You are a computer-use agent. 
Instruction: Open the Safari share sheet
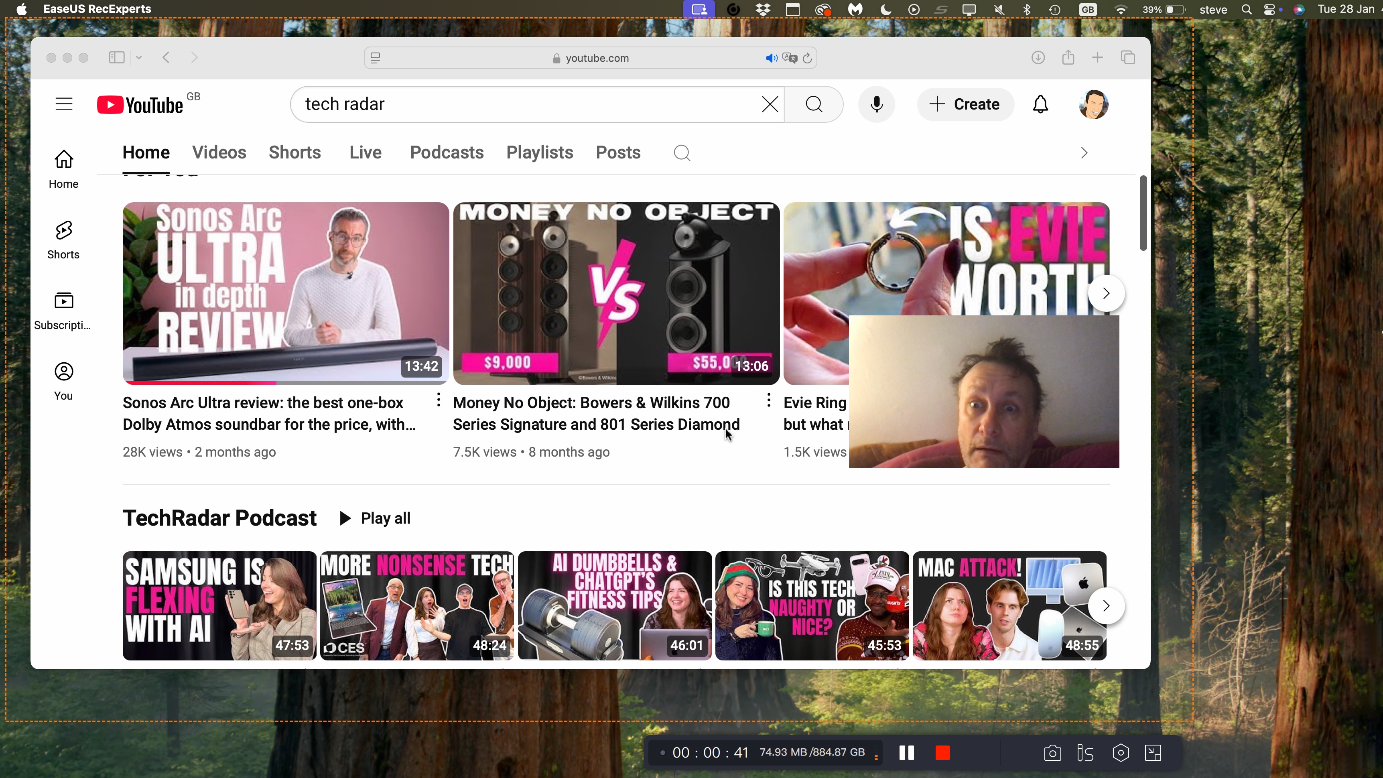[1068, 57]
